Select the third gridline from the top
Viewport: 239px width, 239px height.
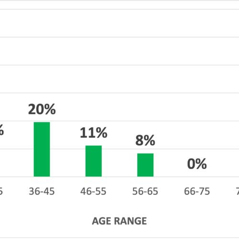tap(119, 65)
